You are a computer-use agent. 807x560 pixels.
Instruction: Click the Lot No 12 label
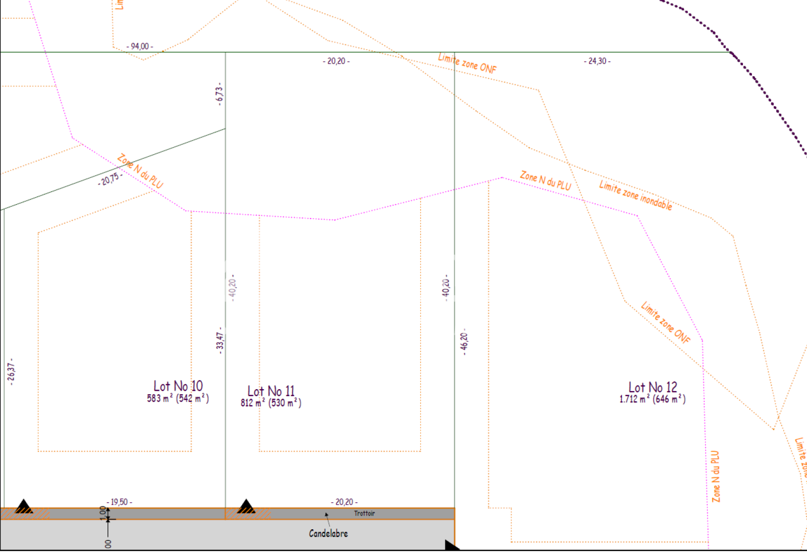(653, 387)
